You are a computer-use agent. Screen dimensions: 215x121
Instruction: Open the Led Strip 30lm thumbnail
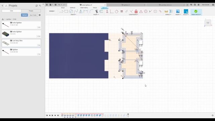(x=6, y=43)
